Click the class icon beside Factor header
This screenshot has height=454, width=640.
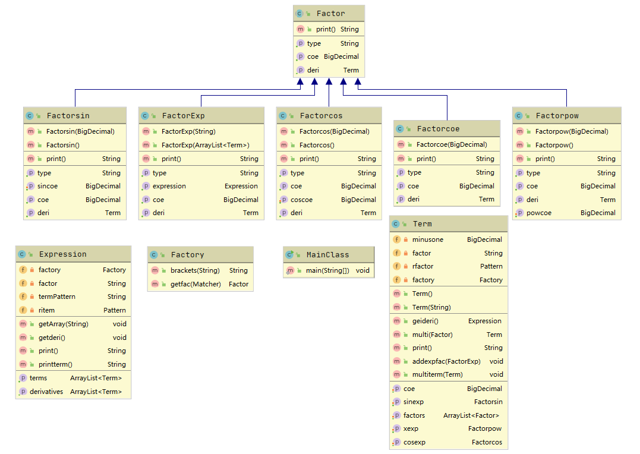click(x=299, y=14)
